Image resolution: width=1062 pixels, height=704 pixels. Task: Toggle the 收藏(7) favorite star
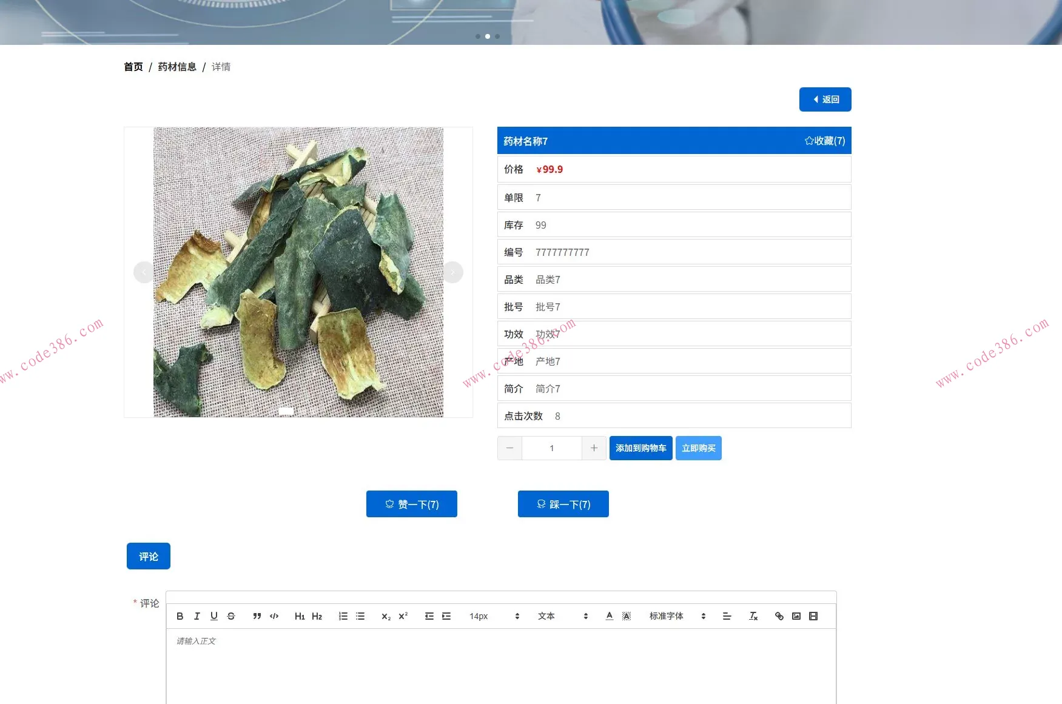[825, 140]
